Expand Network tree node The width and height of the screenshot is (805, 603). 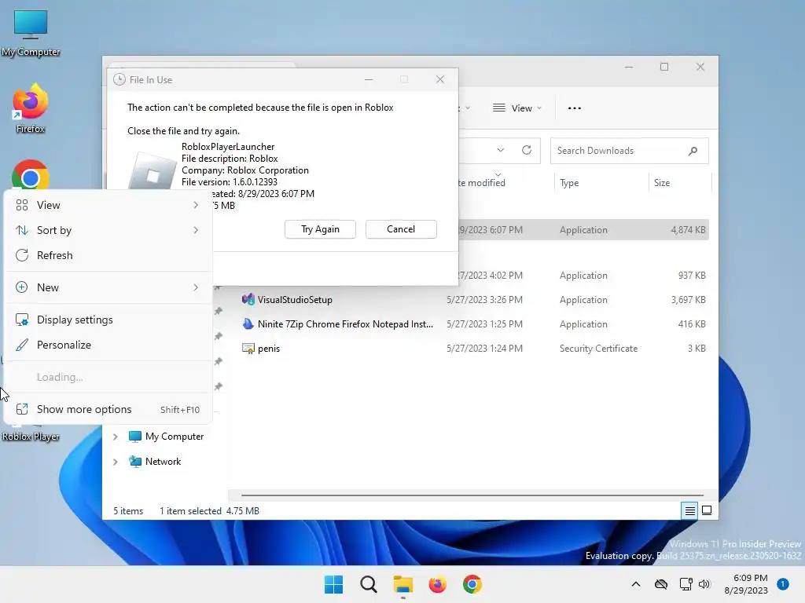[116, 462]
